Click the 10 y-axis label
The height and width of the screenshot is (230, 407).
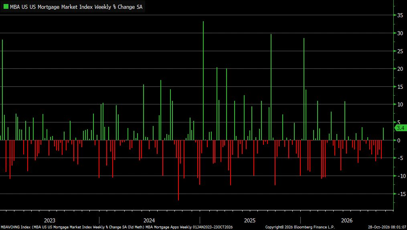400,104
